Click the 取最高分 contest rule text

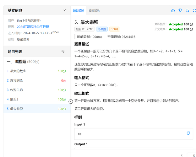(x=23, y=39)
